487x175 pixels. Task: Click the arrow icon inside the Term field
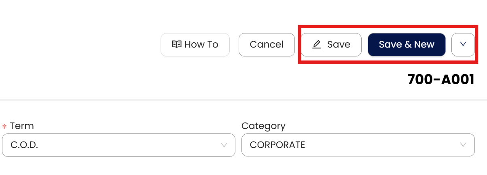pyautogui.click(x=224, y=145)
